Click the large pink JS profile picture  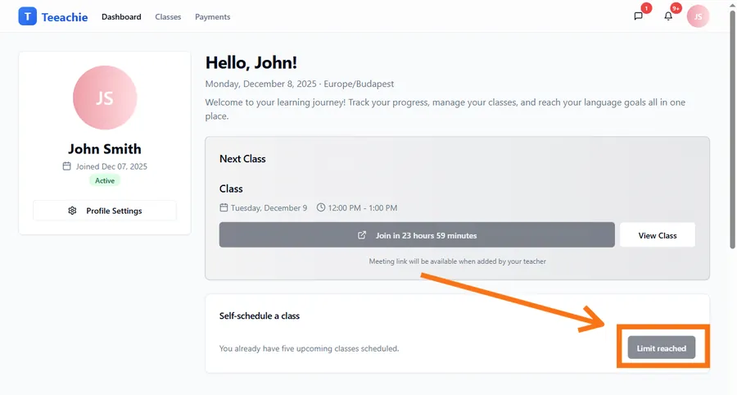click(105, 98)
